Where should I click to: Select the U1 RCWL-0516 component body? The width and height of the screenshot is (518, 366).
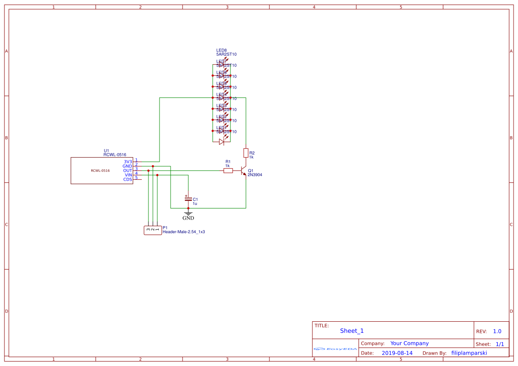point(100,170)
